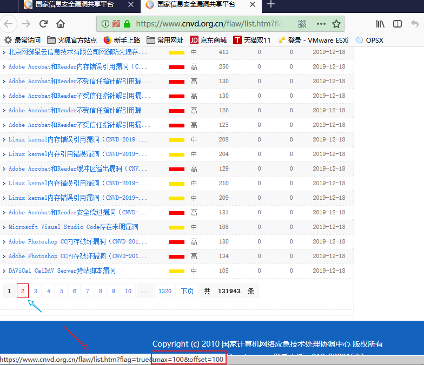
Task: Open page actions three-dot menu
Action: tap(321, 24)
